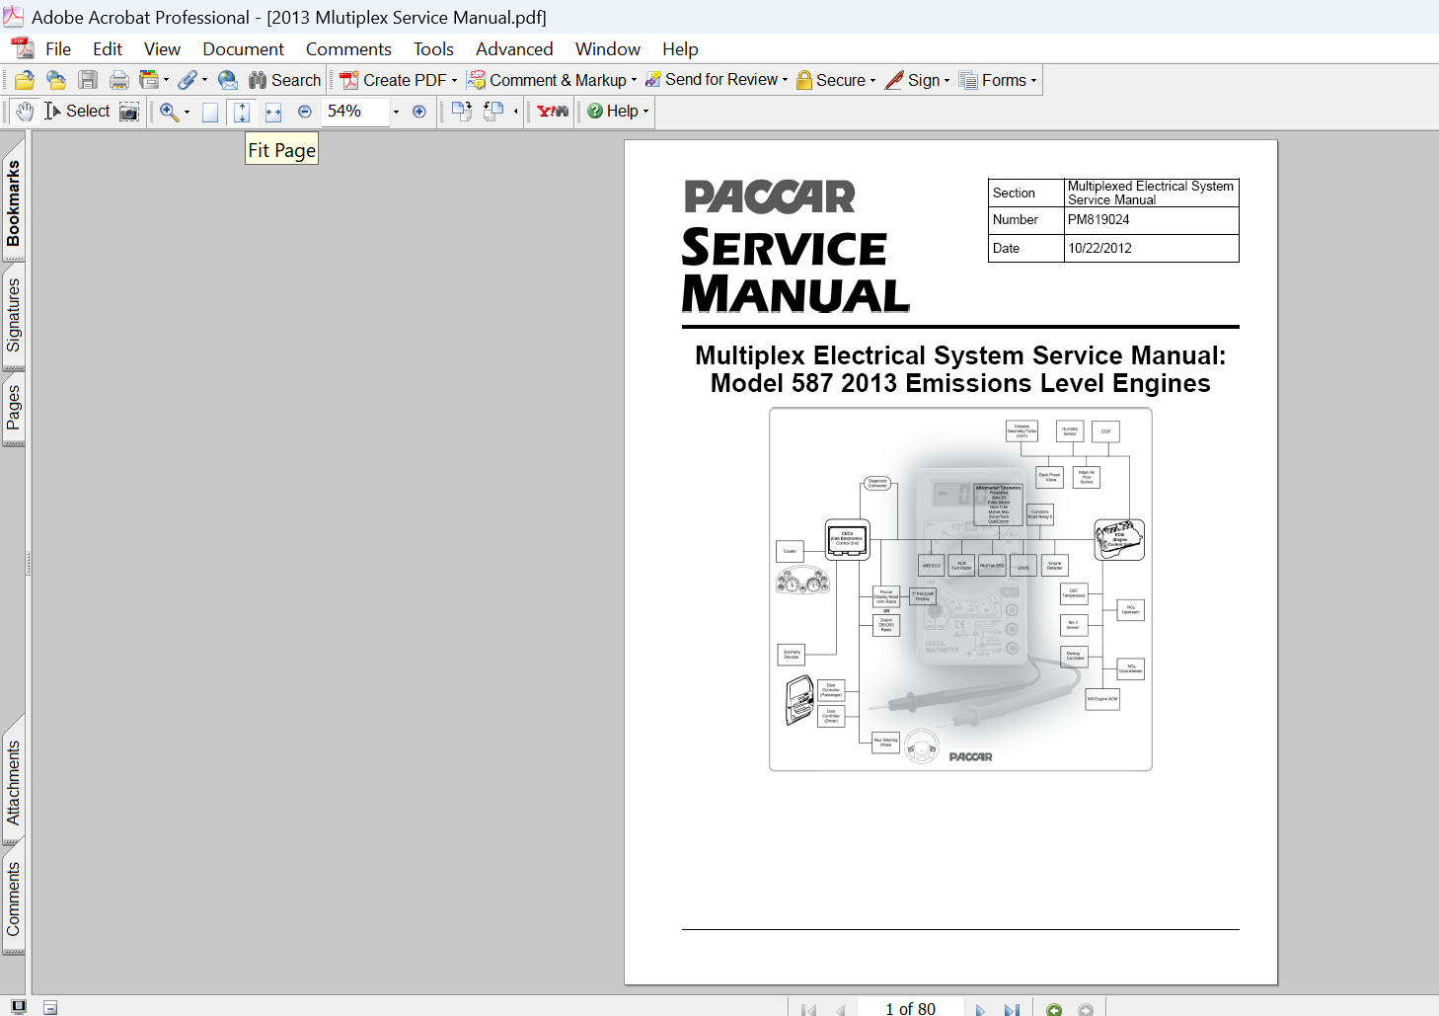Open the Comments menu
Screen dimensions: 1439x1016
point(348,49)
